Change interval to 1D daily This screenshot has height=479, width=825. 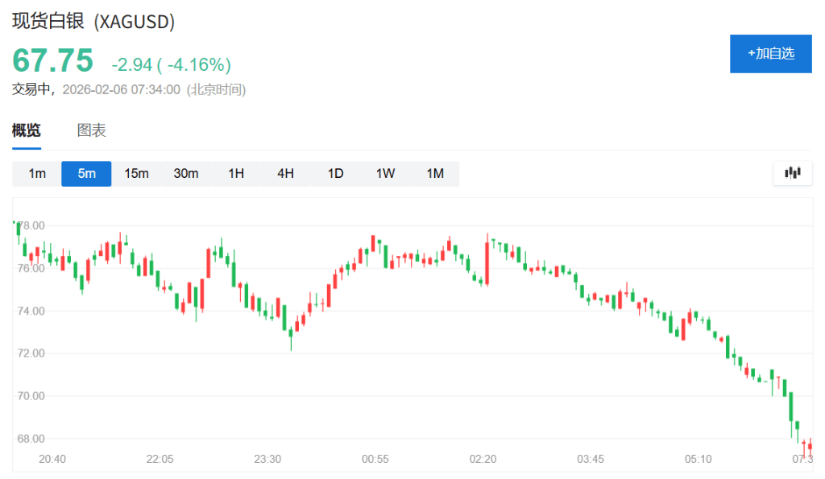(335, 174)
